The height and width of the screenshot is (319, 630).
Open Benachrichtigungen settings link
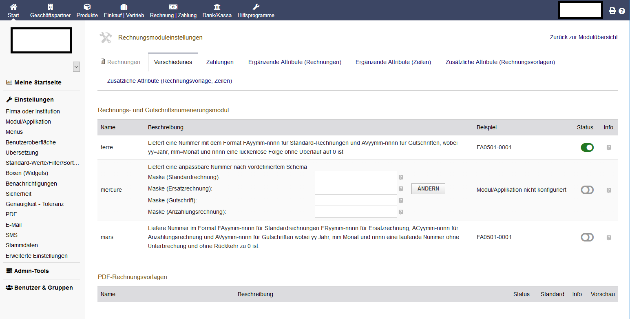[31, 184]
